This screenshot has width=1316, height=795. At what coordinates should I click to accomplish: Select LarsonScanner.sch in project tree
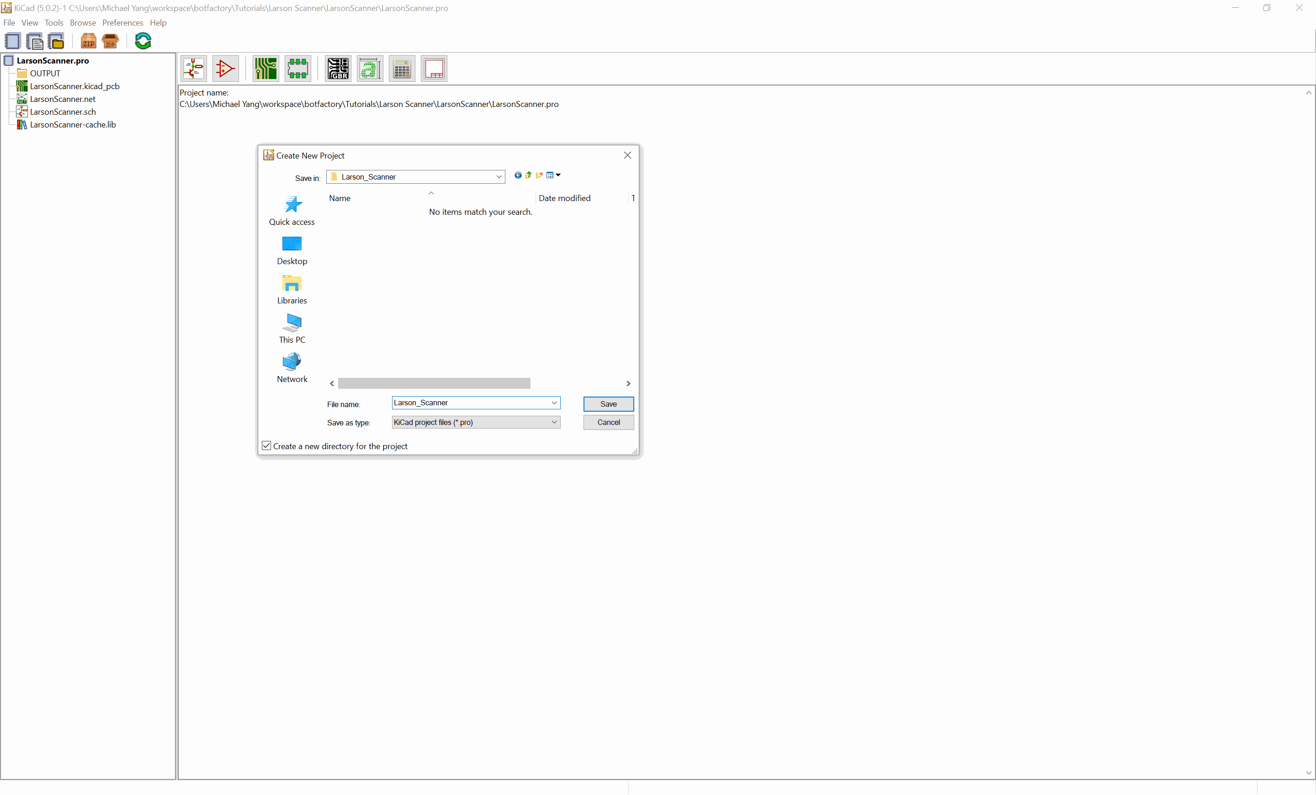click(x=63, y=112)
